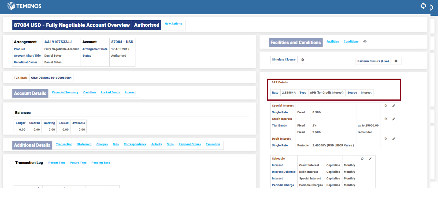Open arrangement AA19107S33JJ

pos(58,42)
